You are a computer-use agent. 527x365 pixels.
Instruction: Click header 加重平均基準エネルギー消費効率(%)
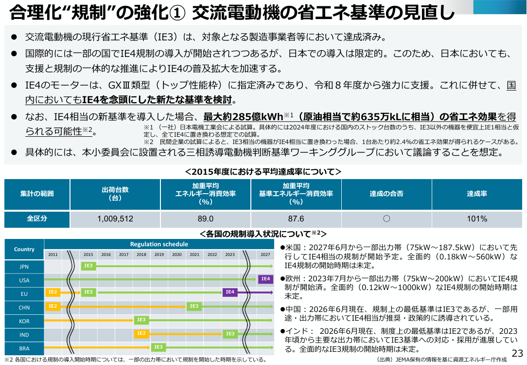pyautogui.click(x=296, y=194)
